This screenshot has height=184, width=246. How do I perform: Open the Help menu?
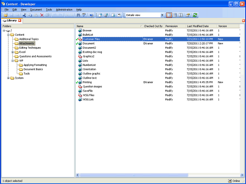[x=79, y=10]
